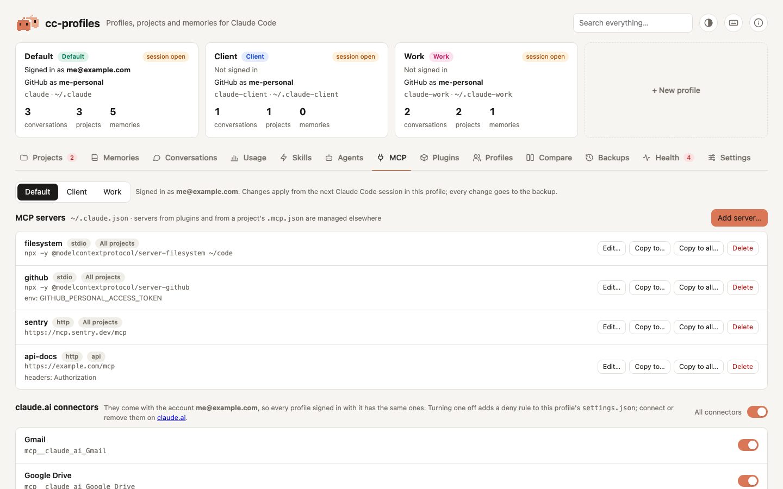
Task: Click Copy to all... for sentry
Action: click(x=699, y=327)
